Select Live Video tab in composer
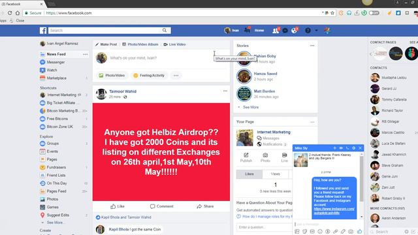Image resolution: width=418 pixels, height=235 pixels. (x=174, y=44)
